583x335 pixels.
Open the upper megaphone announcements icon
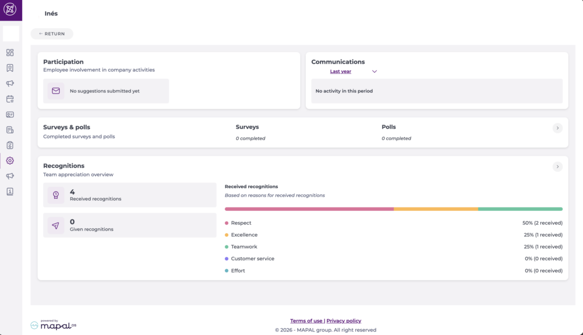(10, 83)
